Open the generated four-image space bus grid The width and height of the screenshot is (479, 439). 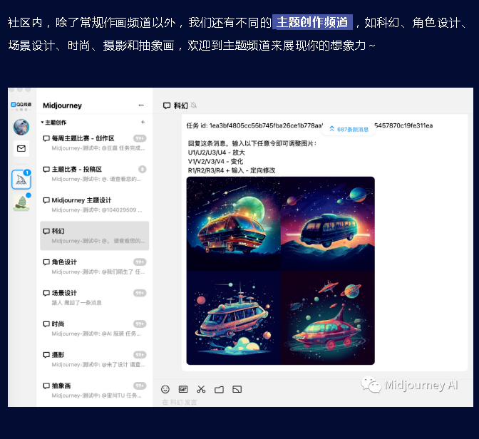[x=280, y=271]
